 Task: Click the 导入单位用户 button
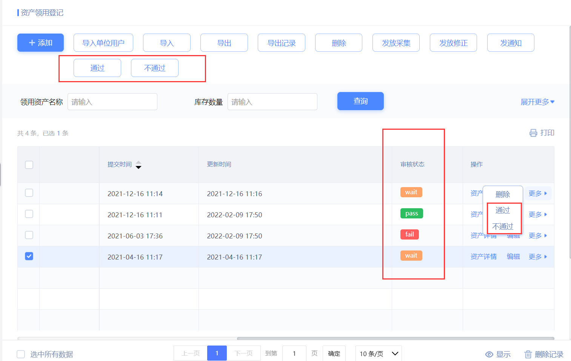click(x=103, y=43)
